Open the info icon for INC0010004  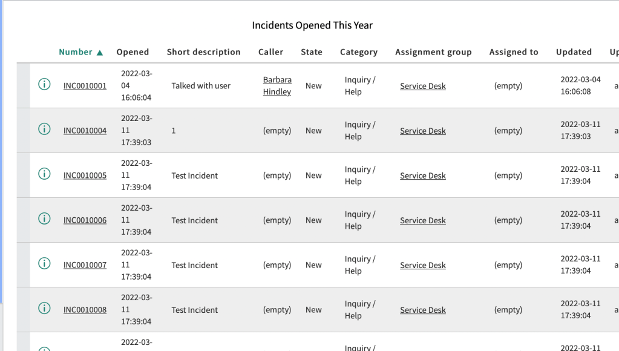44,129
